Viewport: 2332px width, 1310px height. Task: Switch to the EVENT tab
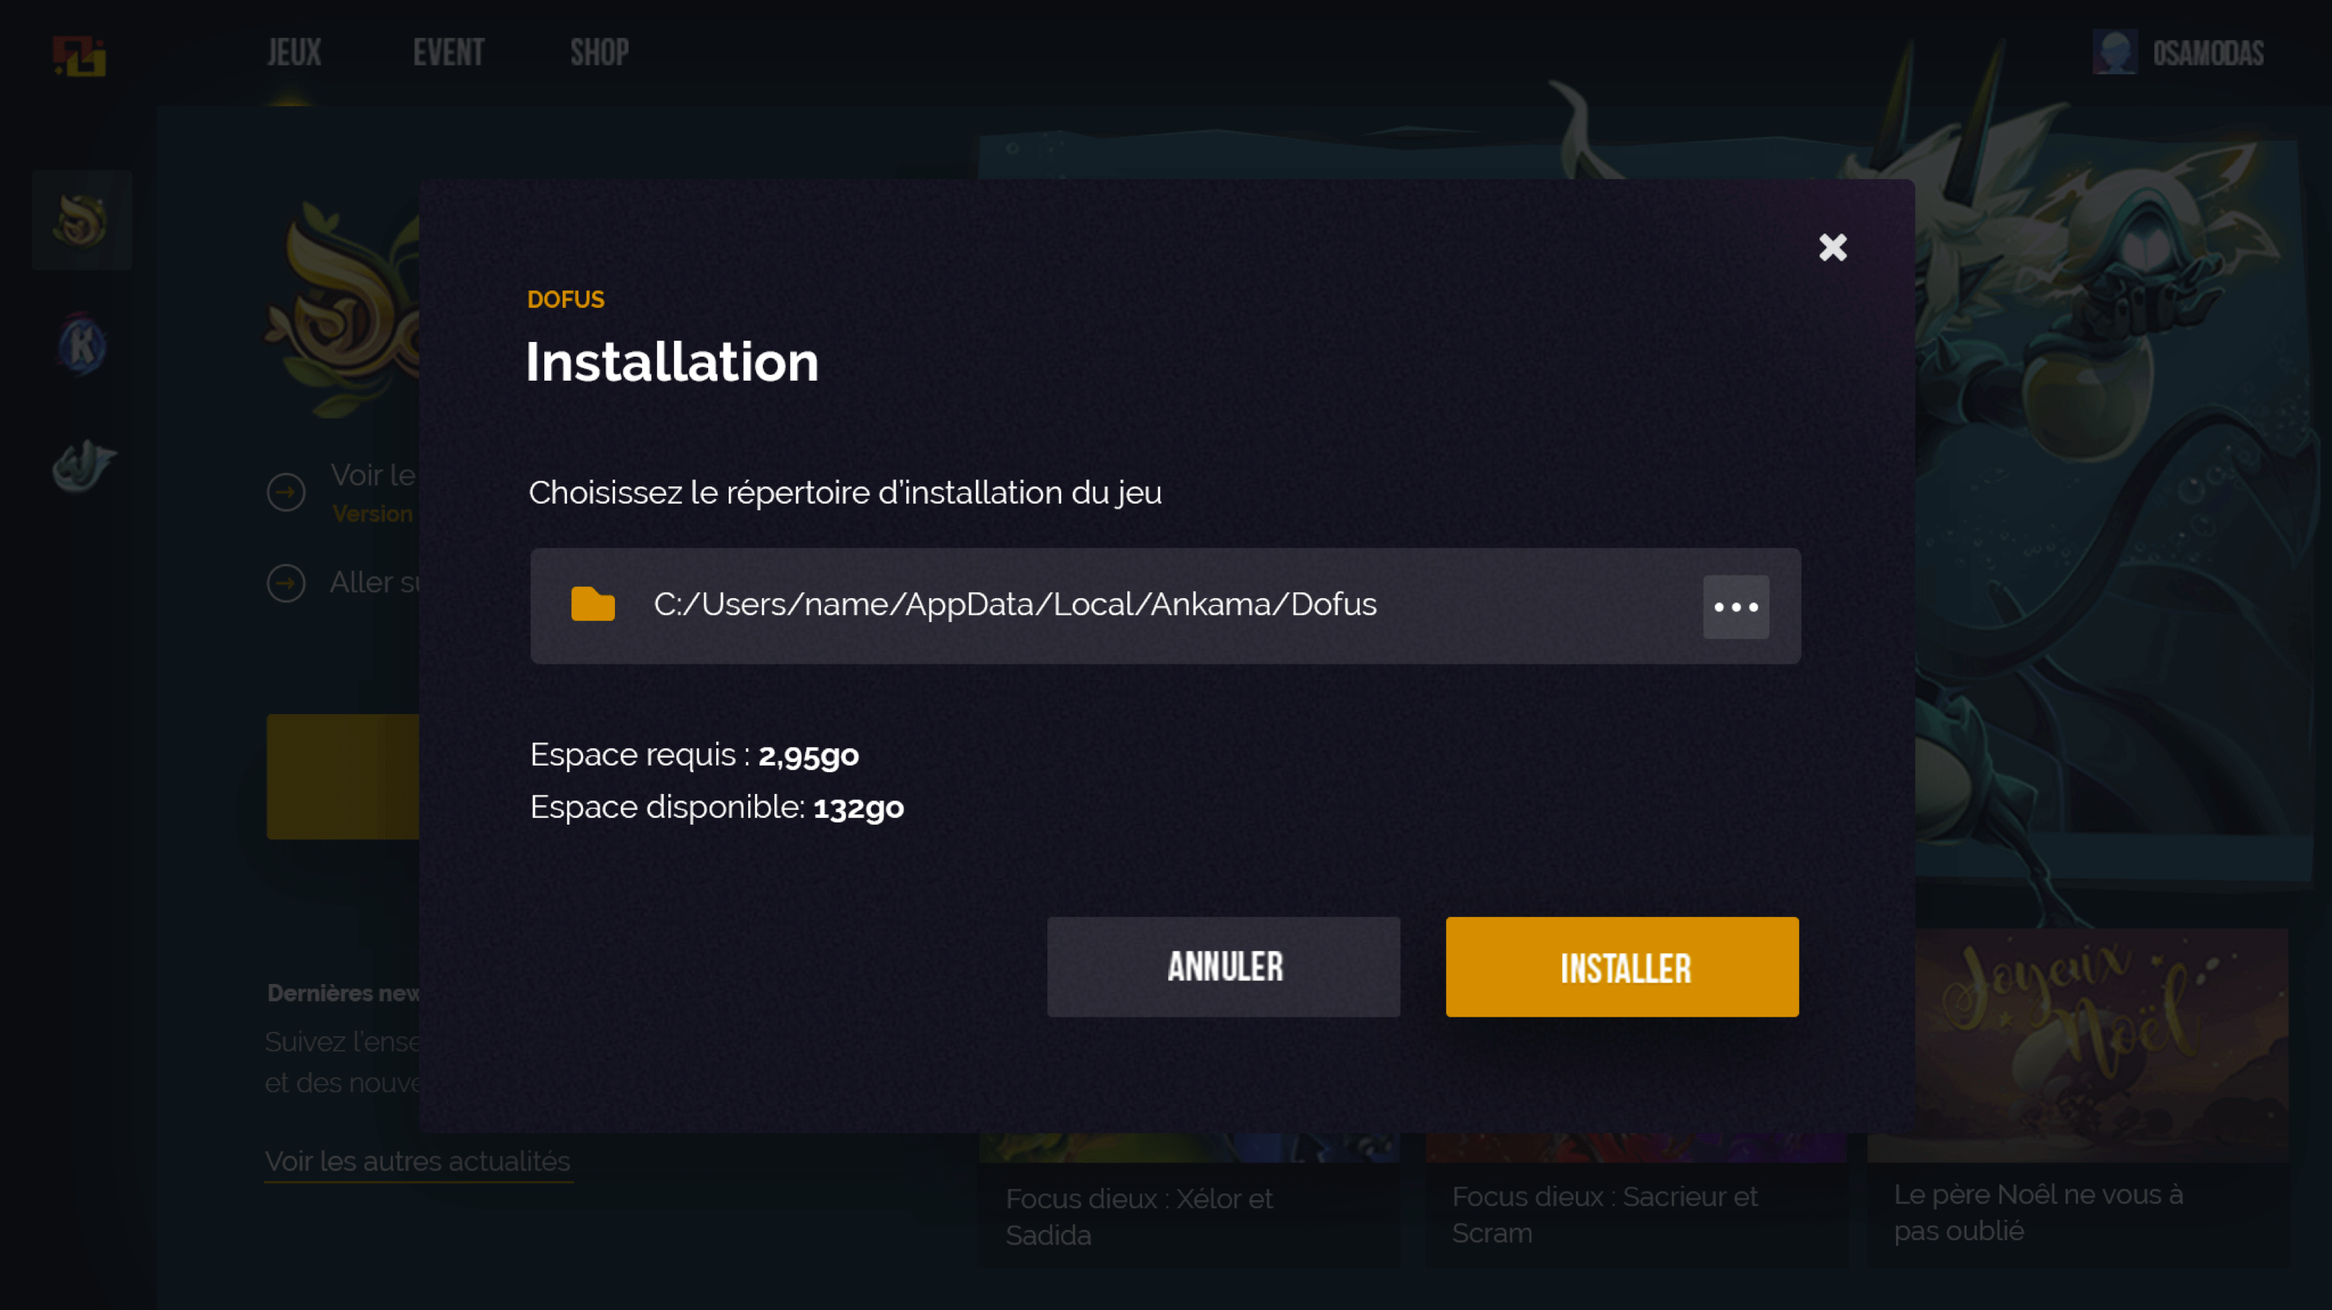pyautogui.click(x=448, y=52)
